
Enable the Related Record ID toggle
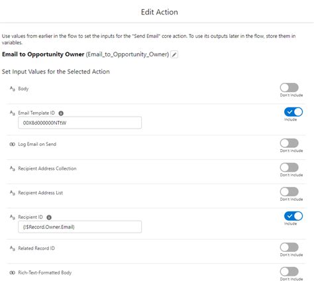tap(289, 247)
